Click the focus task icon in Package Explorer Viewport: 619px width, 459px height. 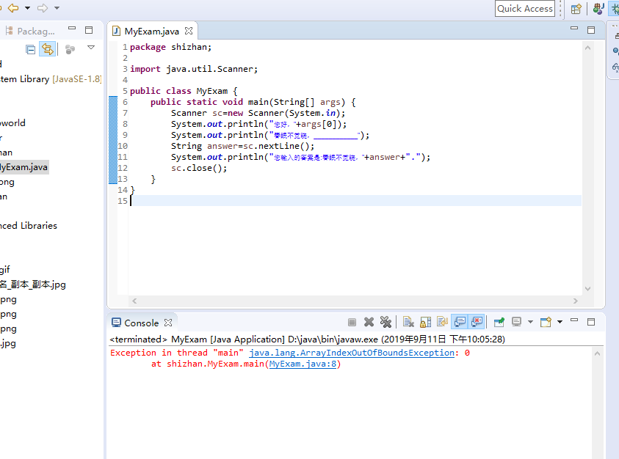point(70,49)
